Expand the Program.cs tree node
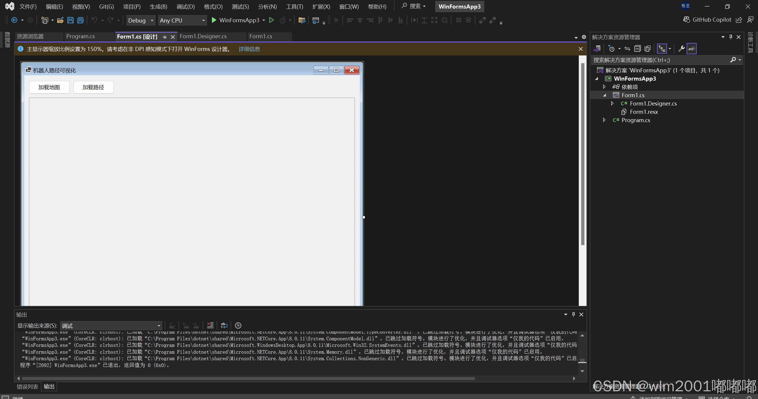 coord(604,120)
